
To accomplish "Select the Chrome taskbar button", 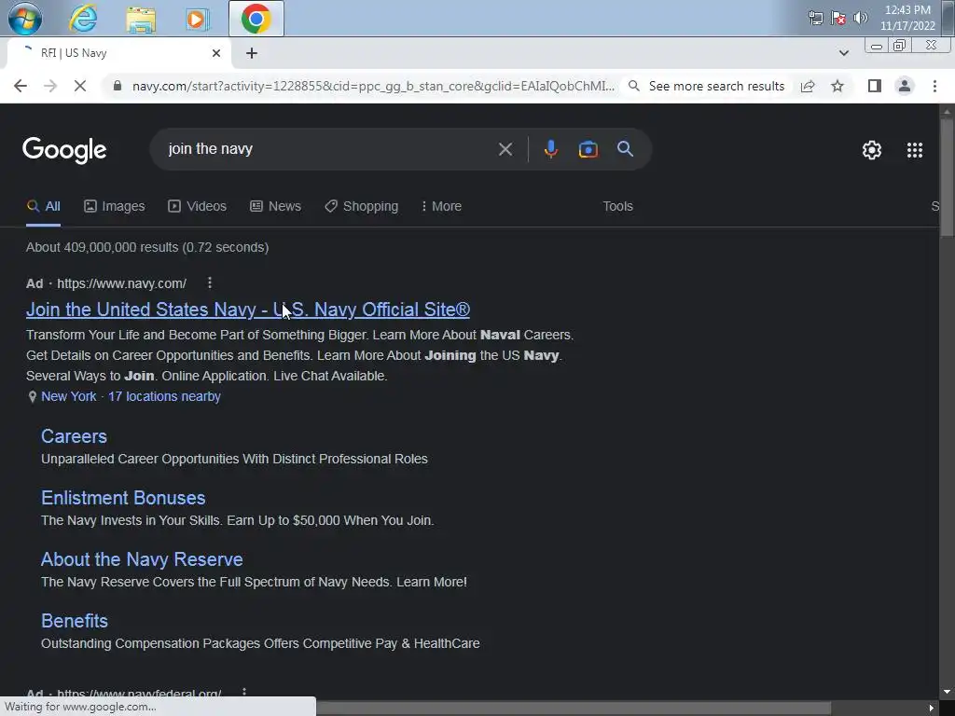I will coord(256,19).
